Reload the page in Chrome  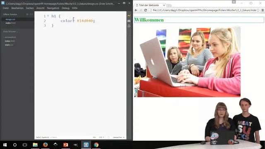click(x=145, y=10)
